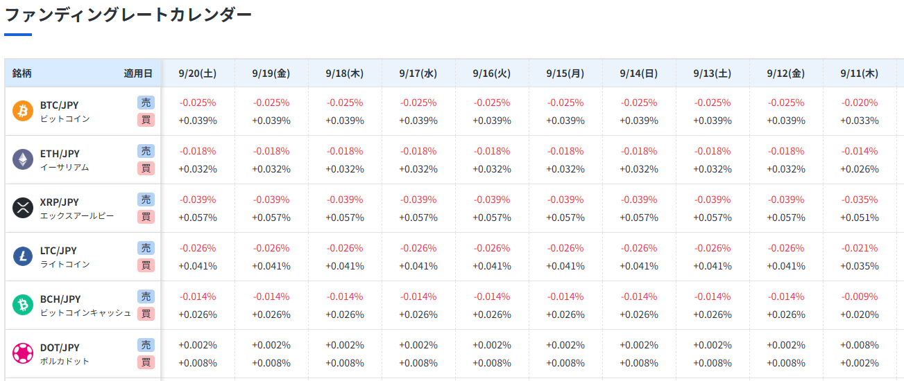This screenshot has width=904, height=381.
Task: Click the XRP/JPY buy (買) badge
Action: (x=146, y=217)
